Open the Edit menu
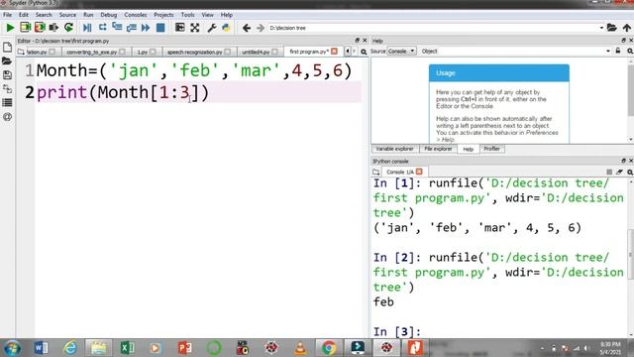This screenshot has height=357, width=634. point(24,15)
